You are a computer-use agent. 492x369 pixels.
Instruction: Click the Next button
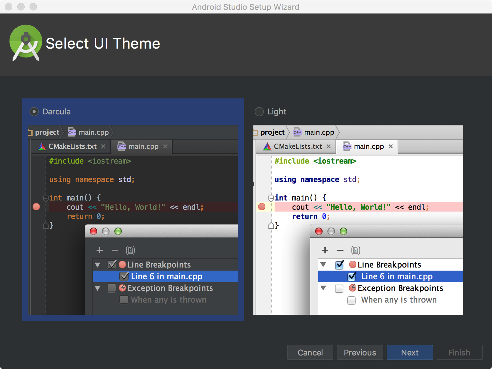410,352
